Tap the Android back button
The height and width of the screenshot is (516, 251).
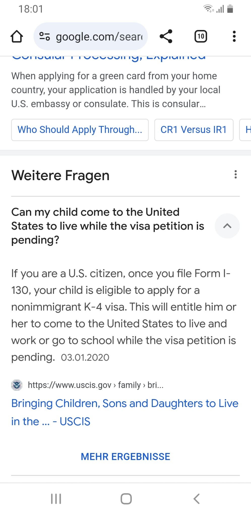[196, 499]
